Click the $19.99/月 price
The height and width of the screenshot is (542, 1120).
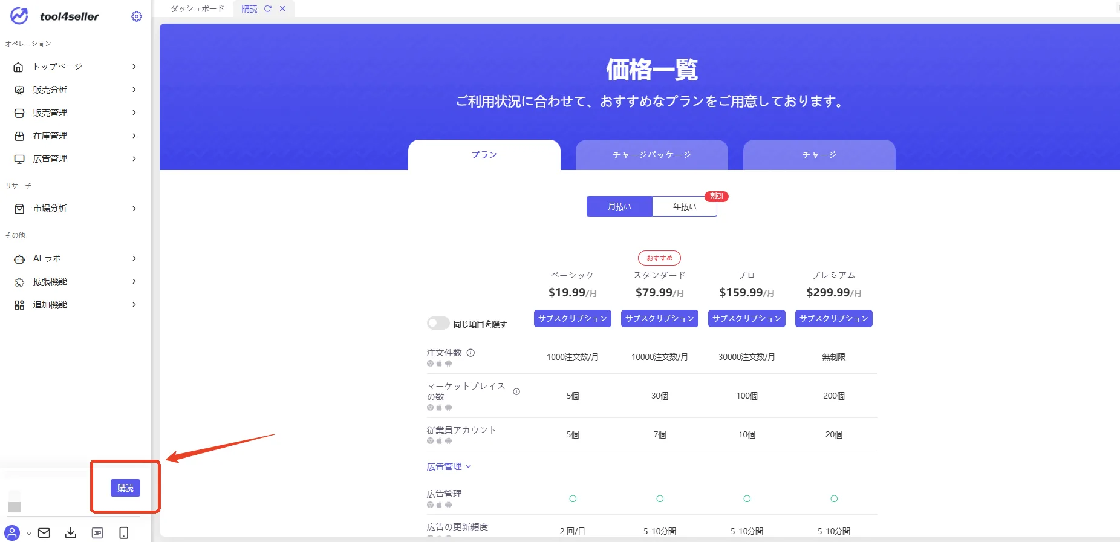573,293
